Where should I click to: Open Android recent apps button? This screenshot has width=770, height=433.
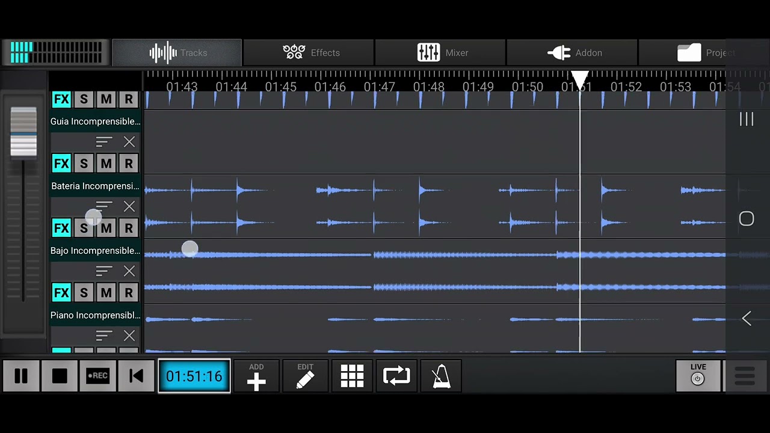coord(747,119)
